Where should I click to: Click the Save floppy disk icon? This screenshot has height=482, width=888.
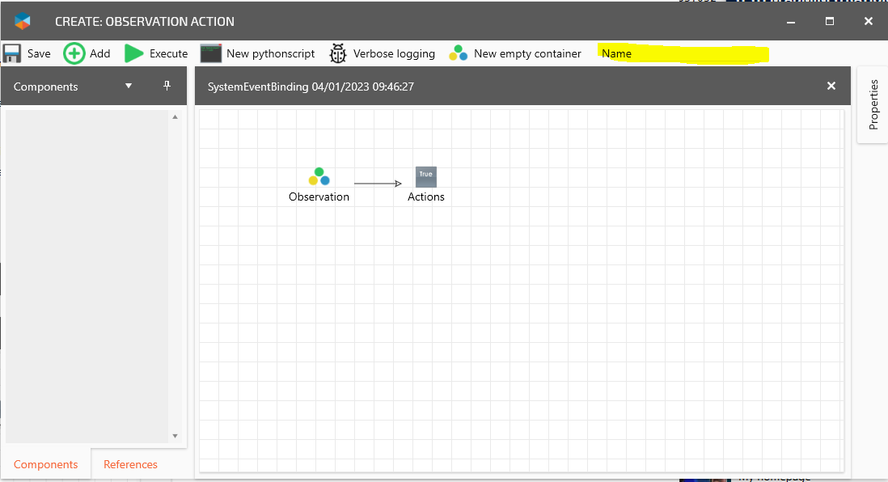tap(12, 53)
